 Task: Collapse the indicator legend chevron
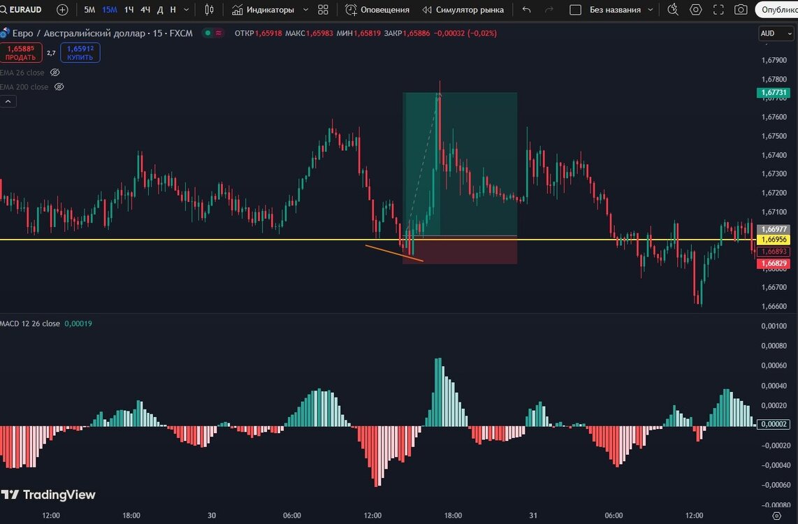coord(8,101)
